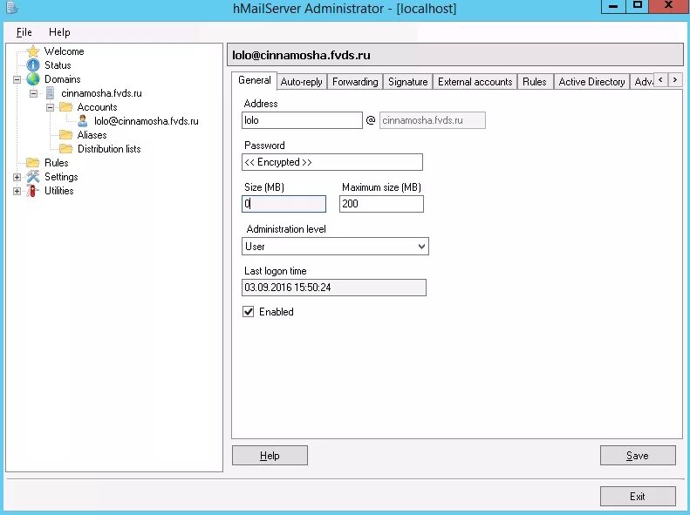Click the Maximum size (MB) field
The image size is (690, 515).
click(381, 204)
